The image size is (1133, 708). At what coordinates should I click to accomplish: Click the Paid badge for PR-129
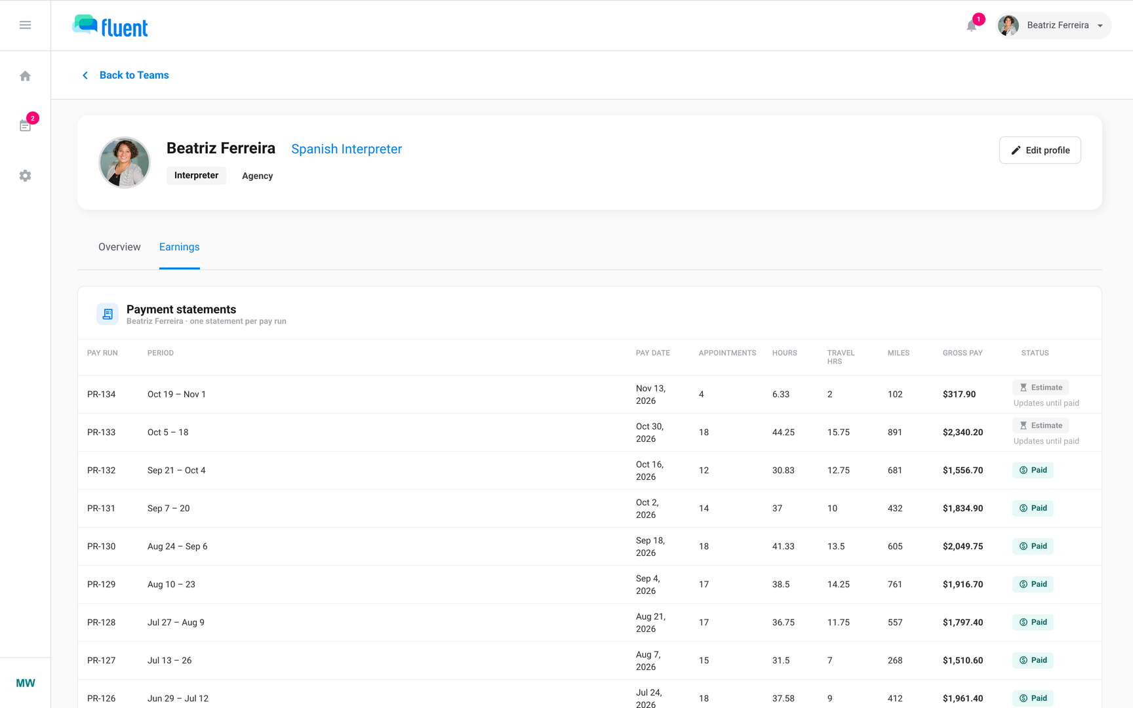click(x=1033, y=584)
